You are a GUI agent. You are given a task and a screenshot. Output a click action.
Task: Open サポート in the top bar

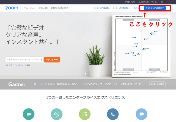click(x=163, y=2)
